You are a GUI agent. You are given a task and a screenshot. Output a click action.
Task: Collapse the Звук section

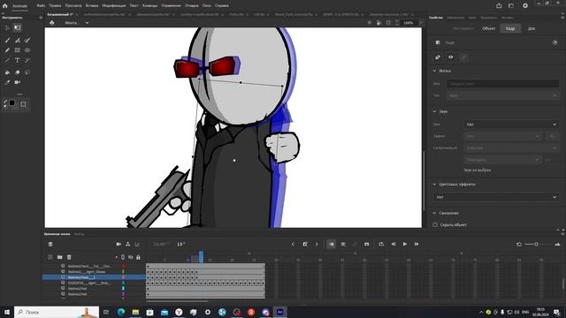click(x=434, y=111)
